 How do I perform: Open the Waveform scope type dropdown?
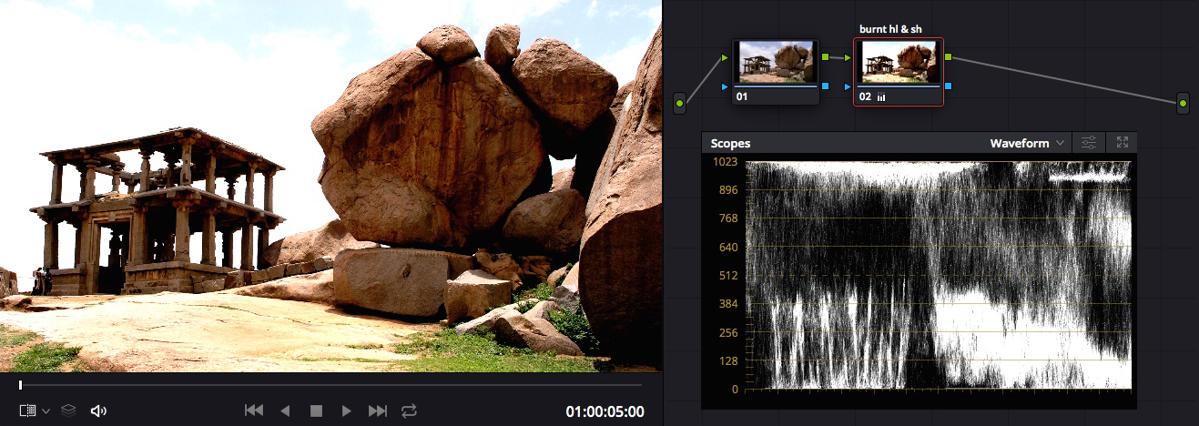click(1031, 143)
